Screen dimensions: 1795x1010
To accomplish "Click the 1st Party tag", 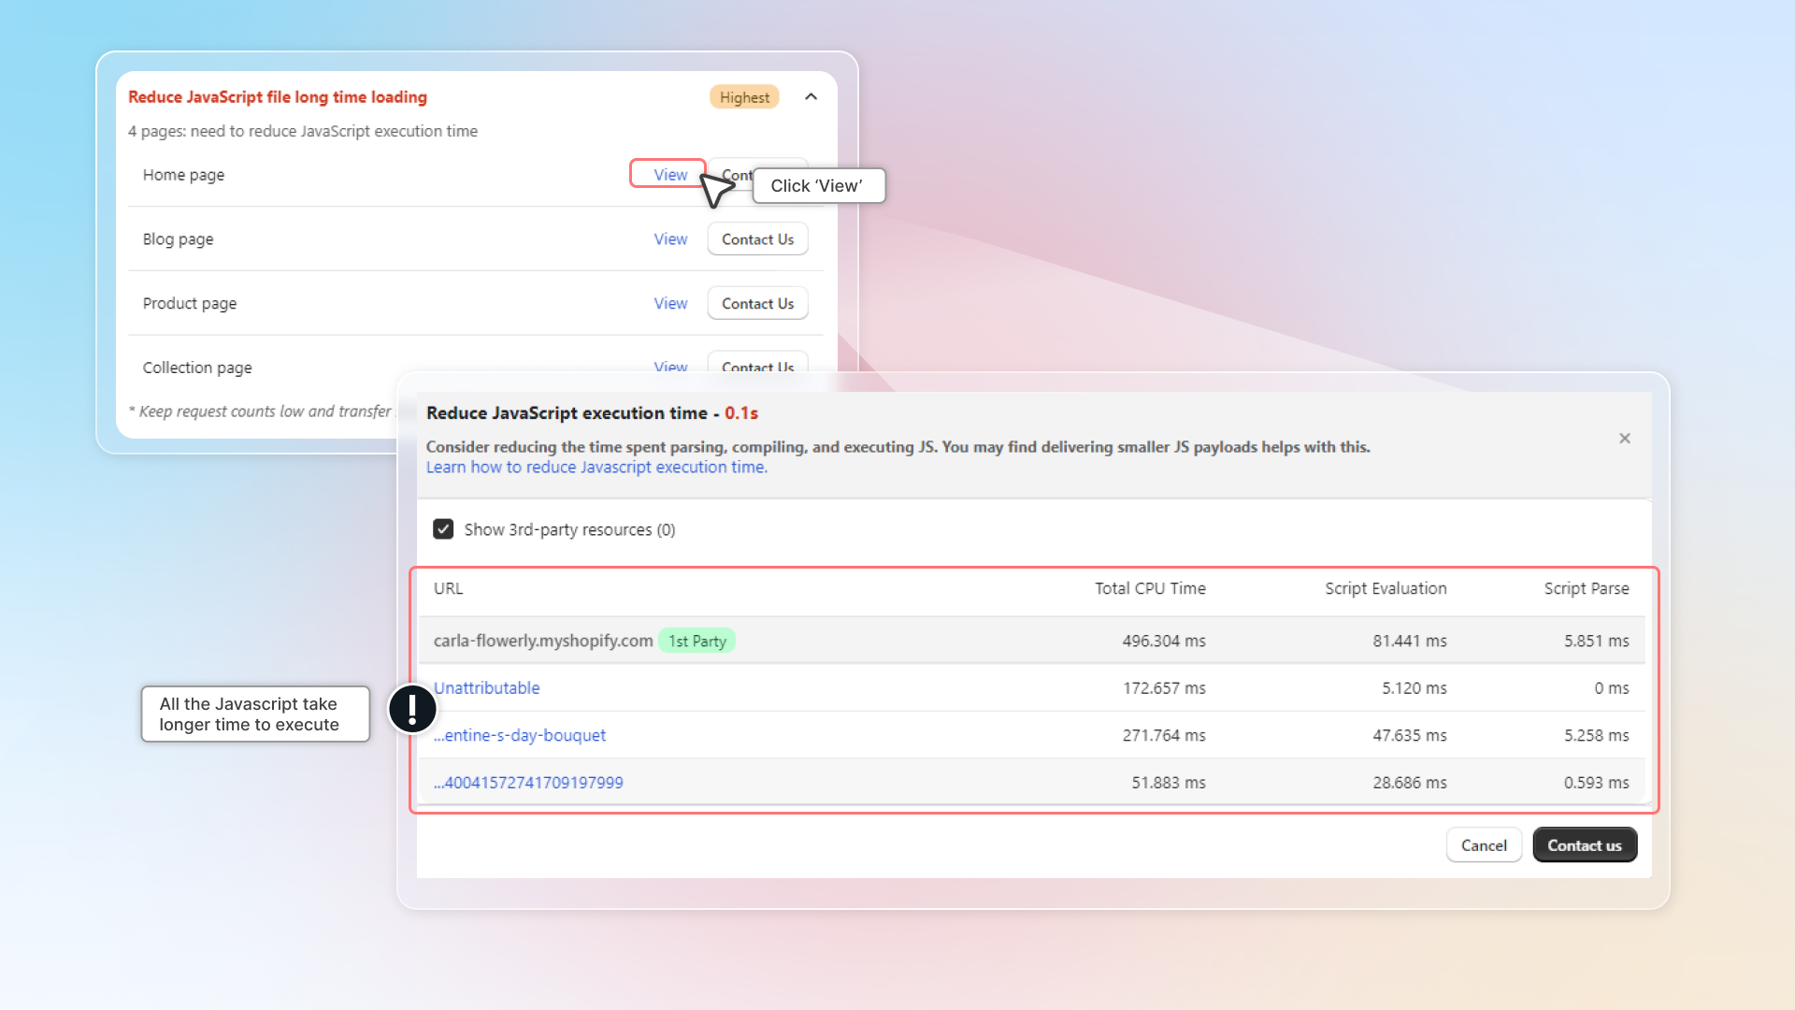I will click(x=696, y=642).
